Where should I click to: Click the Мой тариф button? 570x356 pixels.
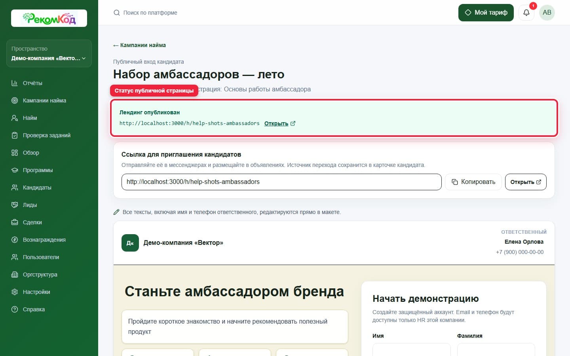(x=486, y=13)
